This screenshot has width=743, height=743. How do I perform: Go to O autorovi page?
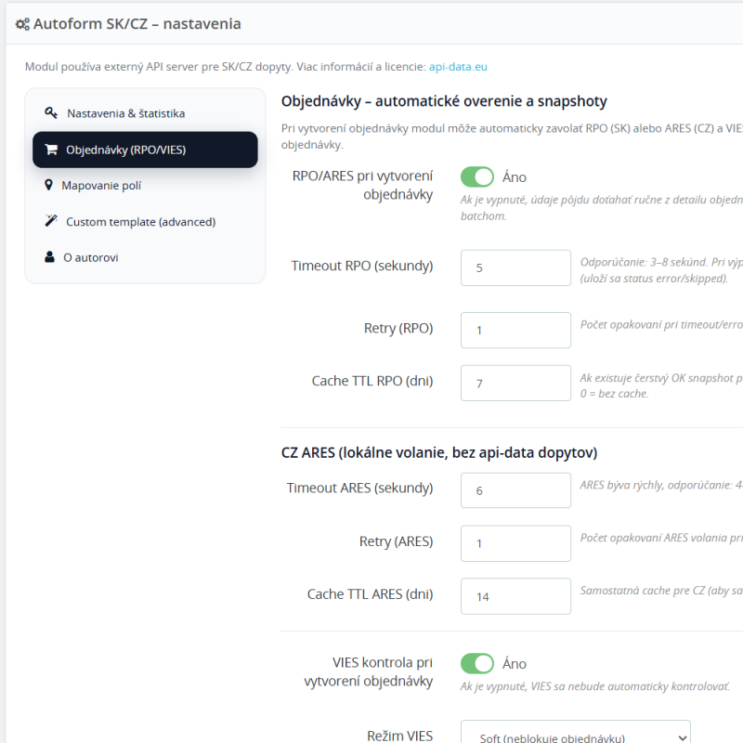[x=90, y=257]
